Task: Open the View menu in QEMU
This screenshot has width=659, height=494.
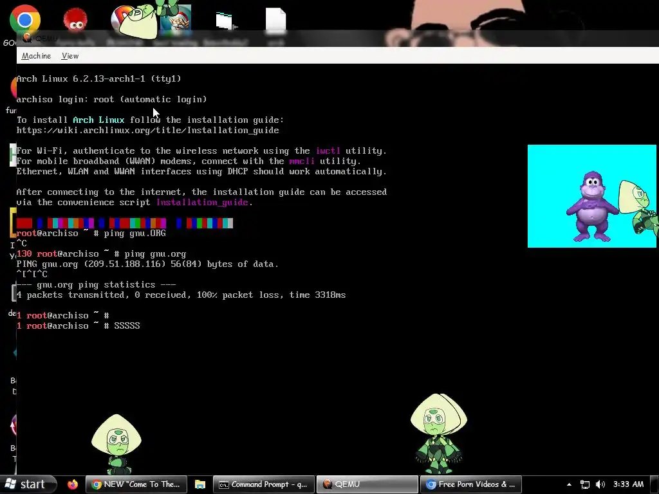Action: click(x=70, y=56)
